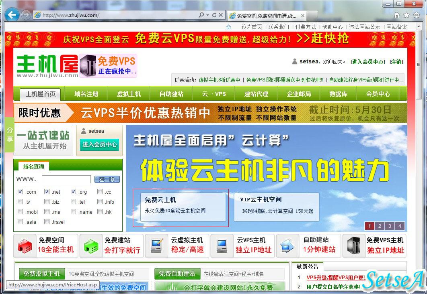
Task: Refresh the page with the reload icon
Action: 214,15
